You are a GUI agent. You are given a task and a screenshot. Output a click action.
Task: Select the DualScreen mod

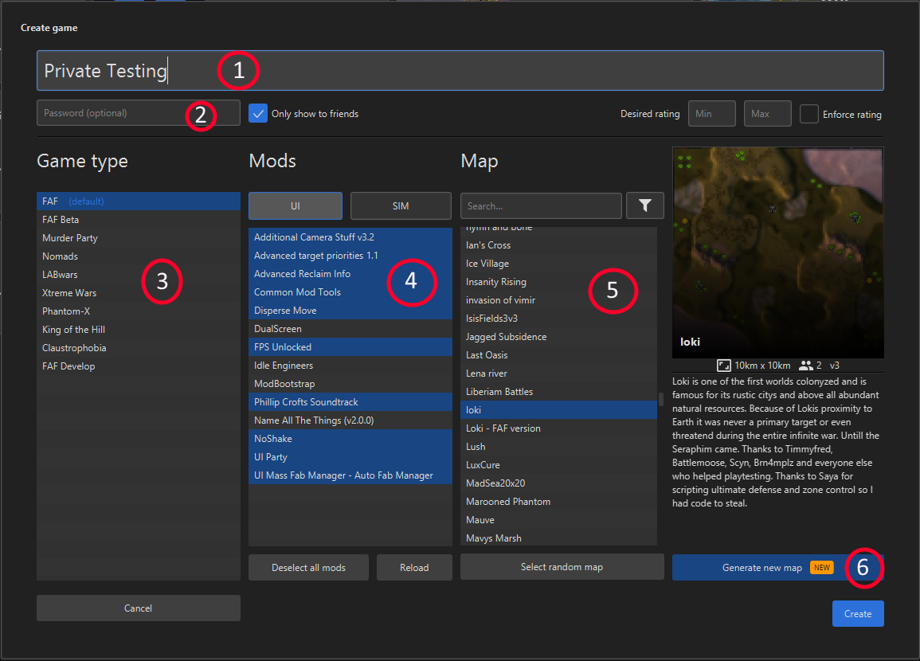350,328
